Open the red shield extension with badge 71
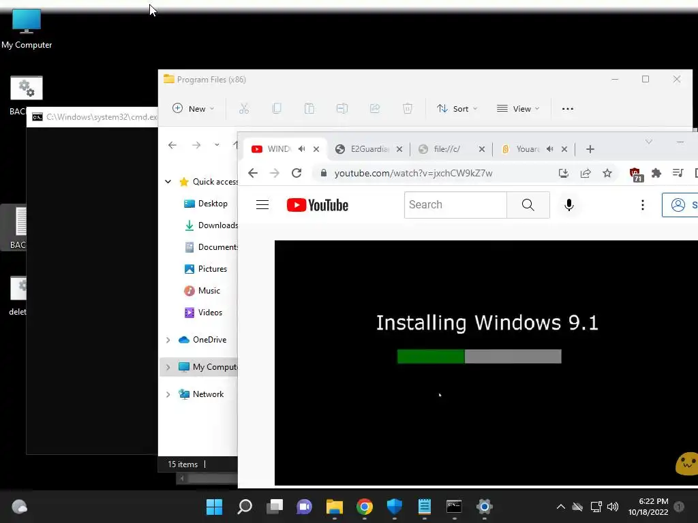The image size is (698, 523). (x=636, y=174)
